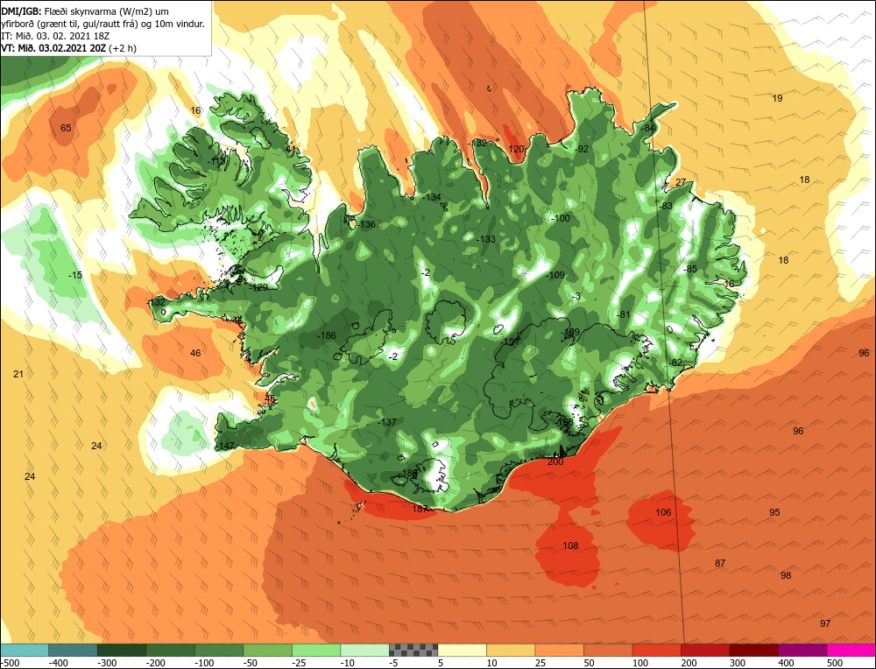
Task: Click the value '-186' in western Iceland
Action: tap(326, 335)
